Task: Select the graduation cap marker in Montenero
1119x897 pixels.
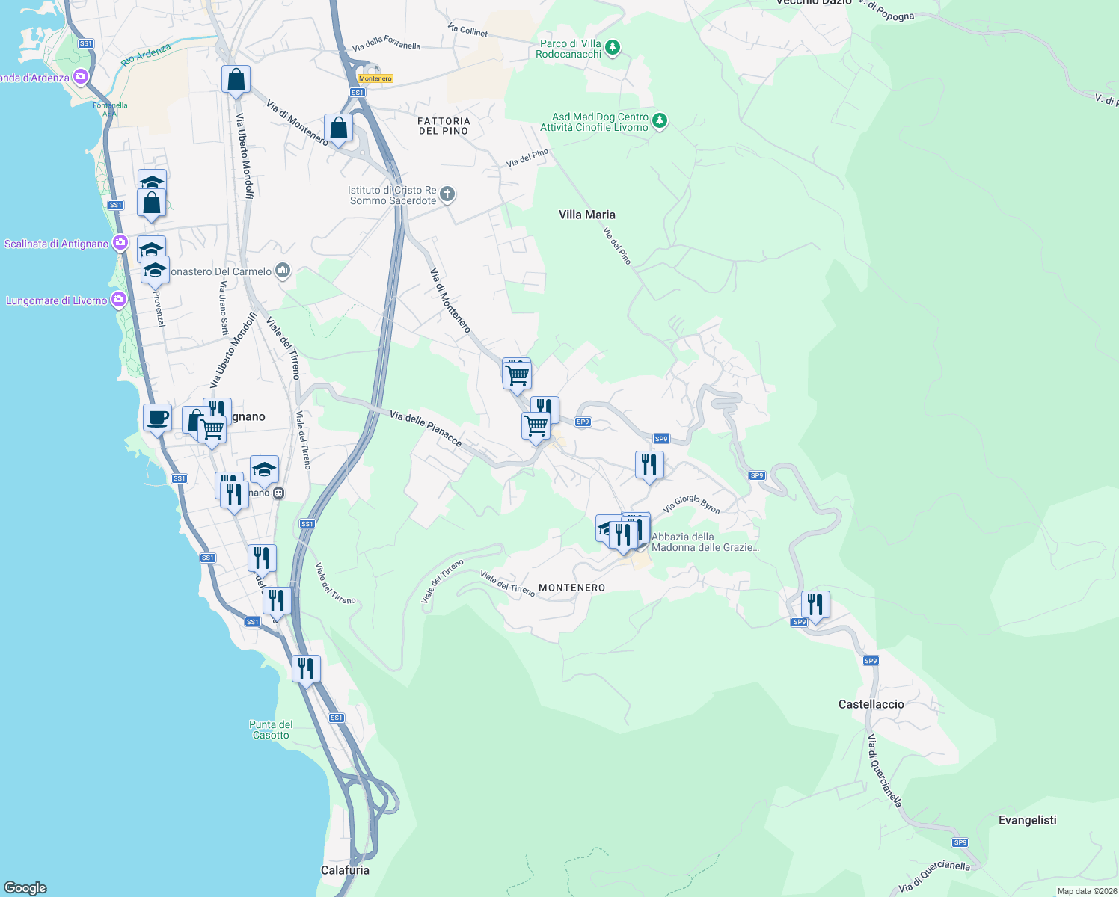Action: (604, 526)
